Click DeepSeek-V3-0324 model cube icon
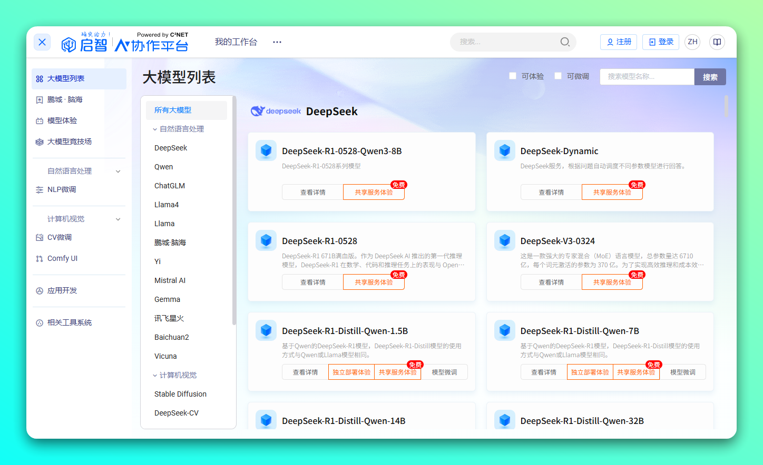The width and height of the screenshot is (763, 465). click(x=505, y=240)
